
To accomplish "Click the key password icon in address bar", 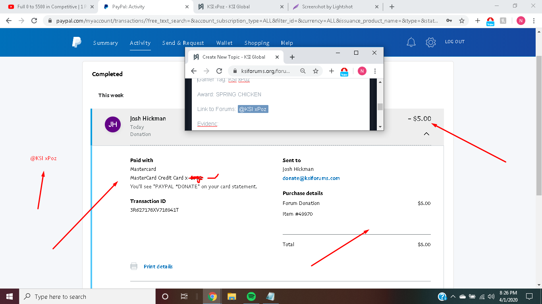I will click(x=449, y=21).
